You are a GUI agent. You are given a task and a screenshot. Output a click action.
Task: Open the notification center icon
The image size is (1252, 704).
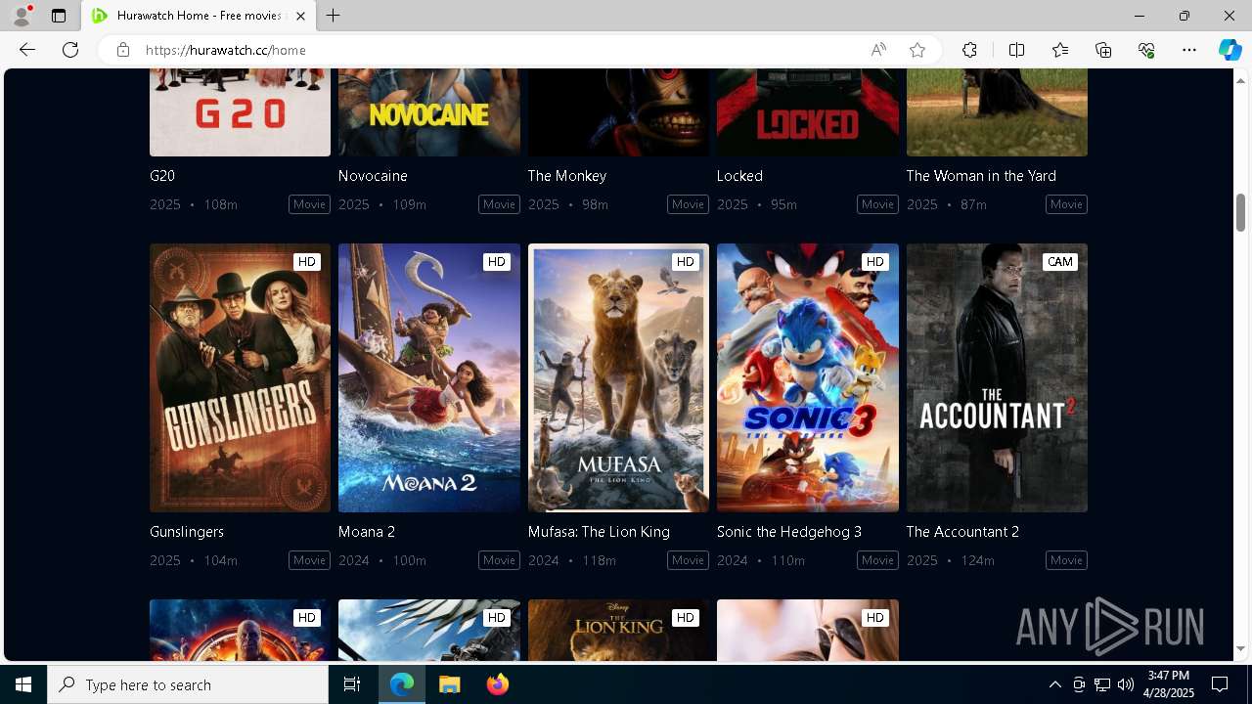coord(1220,684)
